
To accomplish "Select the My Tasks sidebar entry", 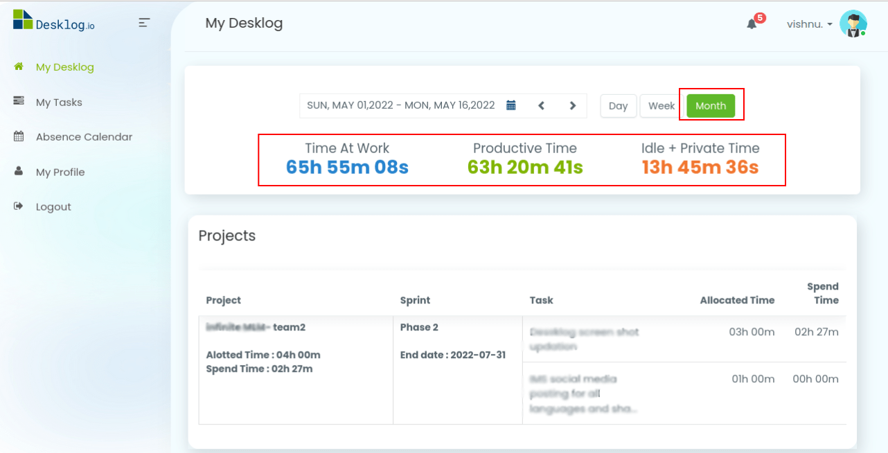I will pos(60,102).
